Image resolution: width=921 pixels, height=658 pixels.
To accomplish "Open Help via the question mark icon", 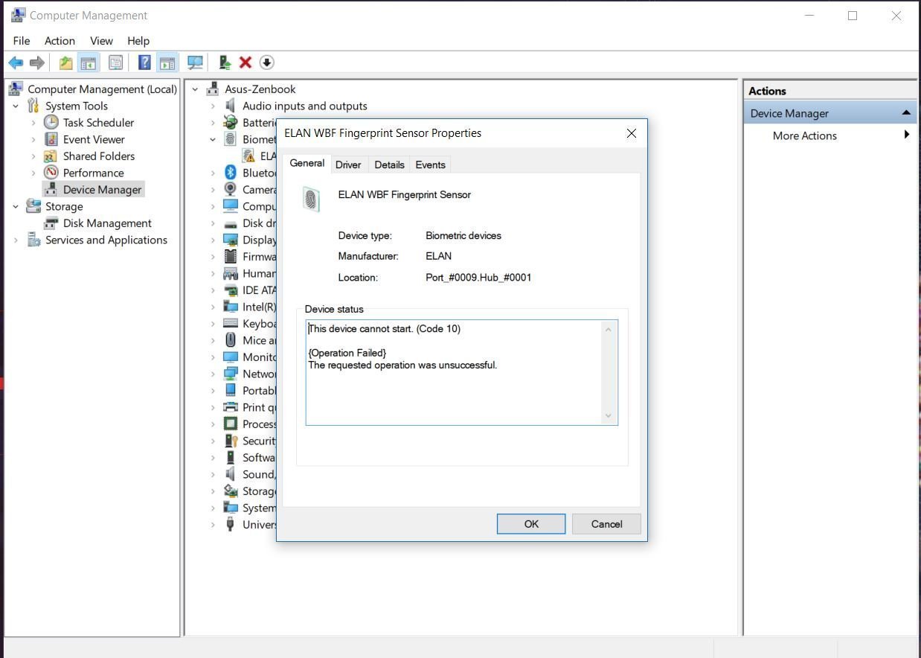I will coord(145,63).
